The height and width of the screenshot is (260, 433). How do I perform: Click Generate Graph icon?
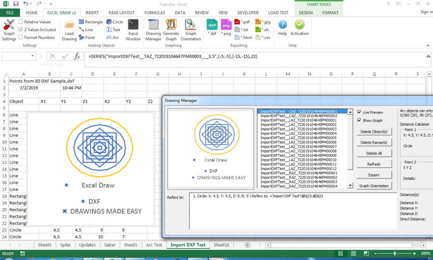171,30
